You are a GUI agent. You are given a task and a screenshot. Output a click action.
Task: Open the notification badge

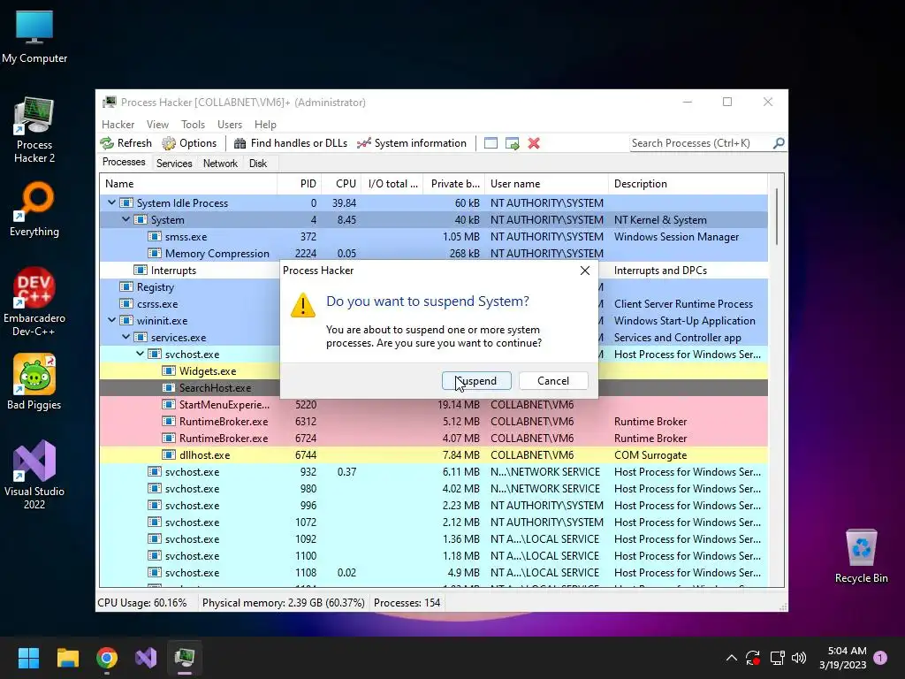880,658
